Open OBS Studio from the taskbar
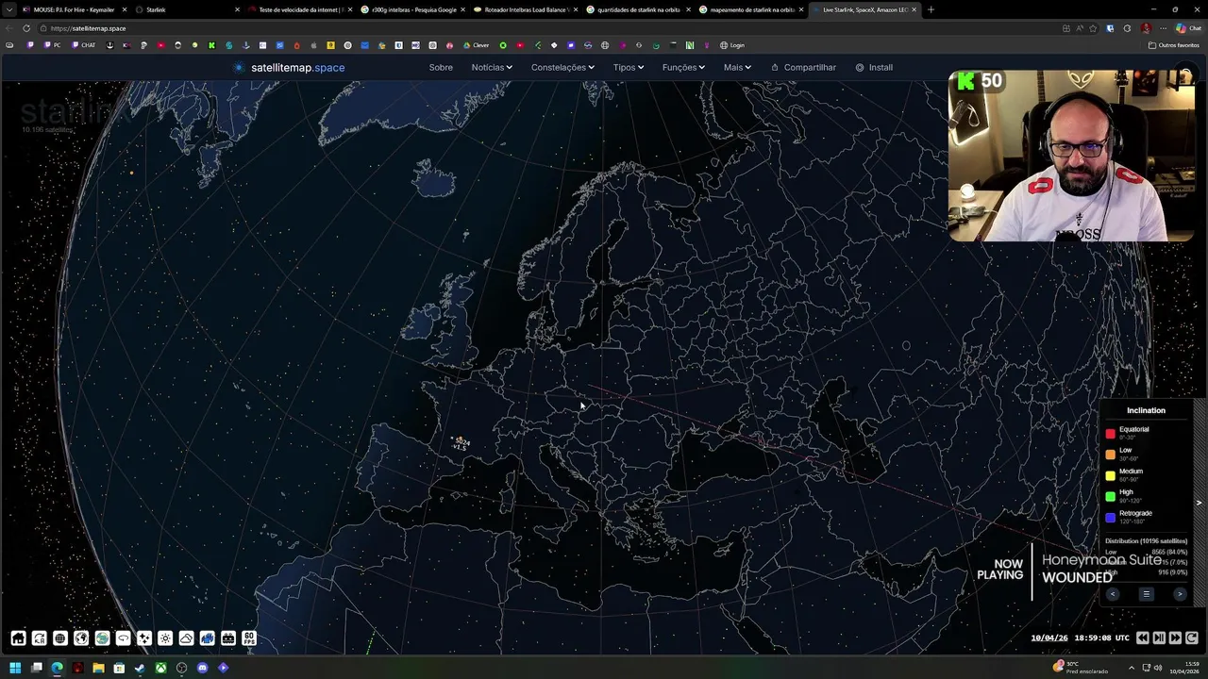Viewport: 1208px width, 679px height. tap(181, 668)
